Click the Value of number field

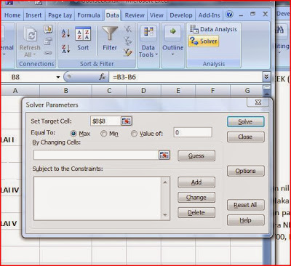(193, 132)
